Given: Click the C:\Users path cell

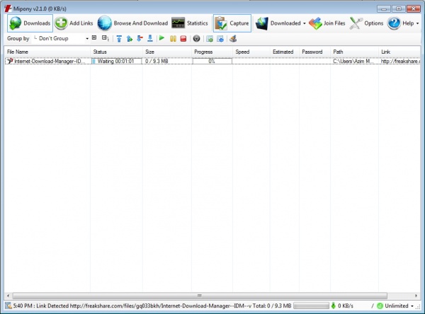Looking at the screenshot, I should tap(354, 62).
